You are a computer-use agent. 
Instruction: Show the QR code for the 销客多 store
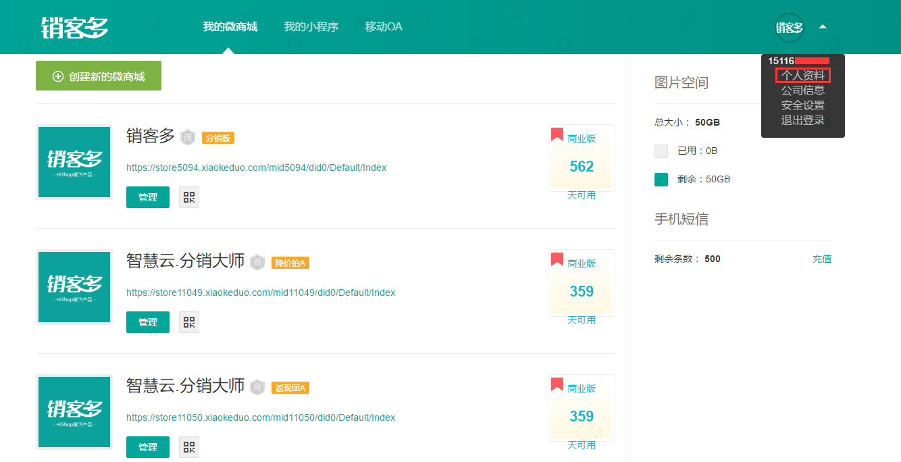pos(189,197)
